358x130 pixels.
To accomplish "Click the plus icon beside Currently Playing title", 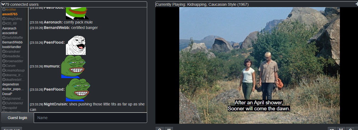I will 356,4.
